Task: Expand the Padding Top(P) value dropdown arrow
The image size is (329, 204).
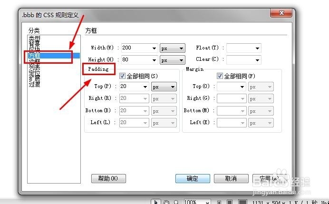Action: point(145,87)
